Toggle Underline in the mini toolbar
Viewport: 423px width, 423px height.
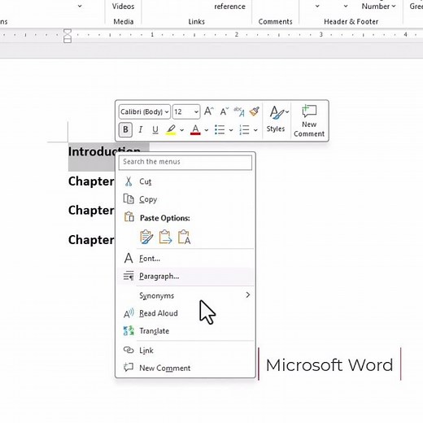pyautogui.click(x=155, y=129)
